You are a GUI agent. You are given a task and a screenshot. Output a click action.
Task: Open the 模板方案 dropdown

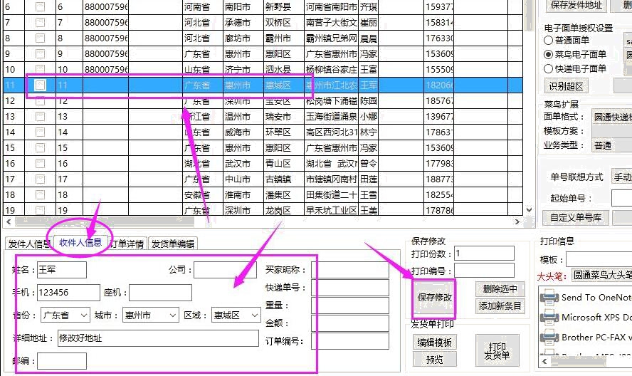pos(611,132)
